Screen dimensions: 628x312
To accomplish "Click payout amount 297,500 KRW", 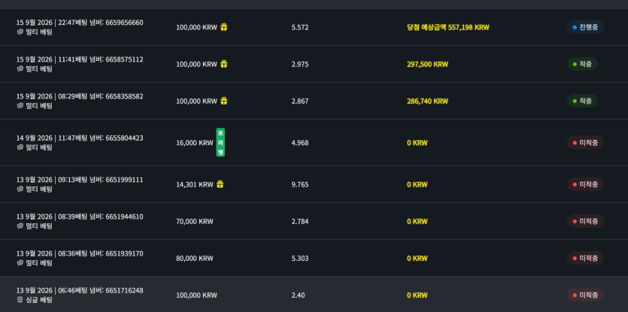I will (x=427, y=64).
